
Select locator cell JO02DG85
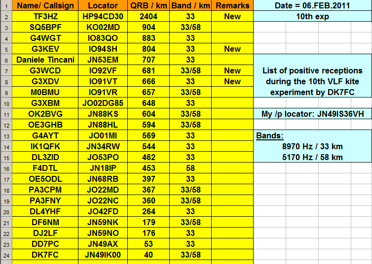pos(103,103)
